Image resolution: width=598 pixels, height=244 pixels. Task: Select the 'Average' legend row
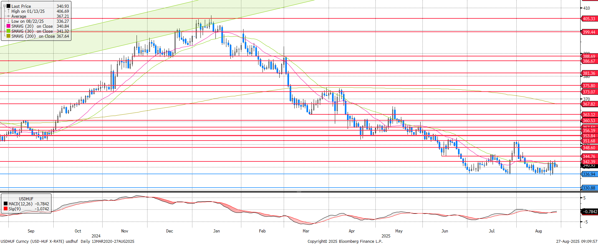(x=19, y=16)
